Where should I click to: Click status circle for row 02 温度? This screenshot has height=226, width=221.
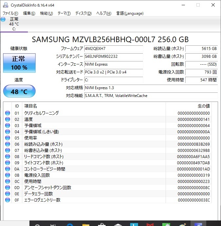click(8, 119)
